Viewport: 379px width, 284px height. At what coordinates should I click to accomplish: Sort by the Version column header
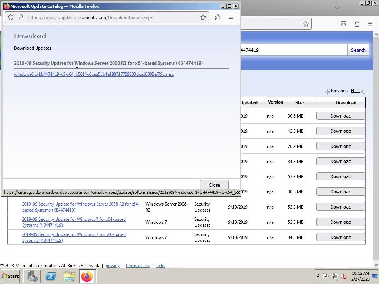click(275, 102)
